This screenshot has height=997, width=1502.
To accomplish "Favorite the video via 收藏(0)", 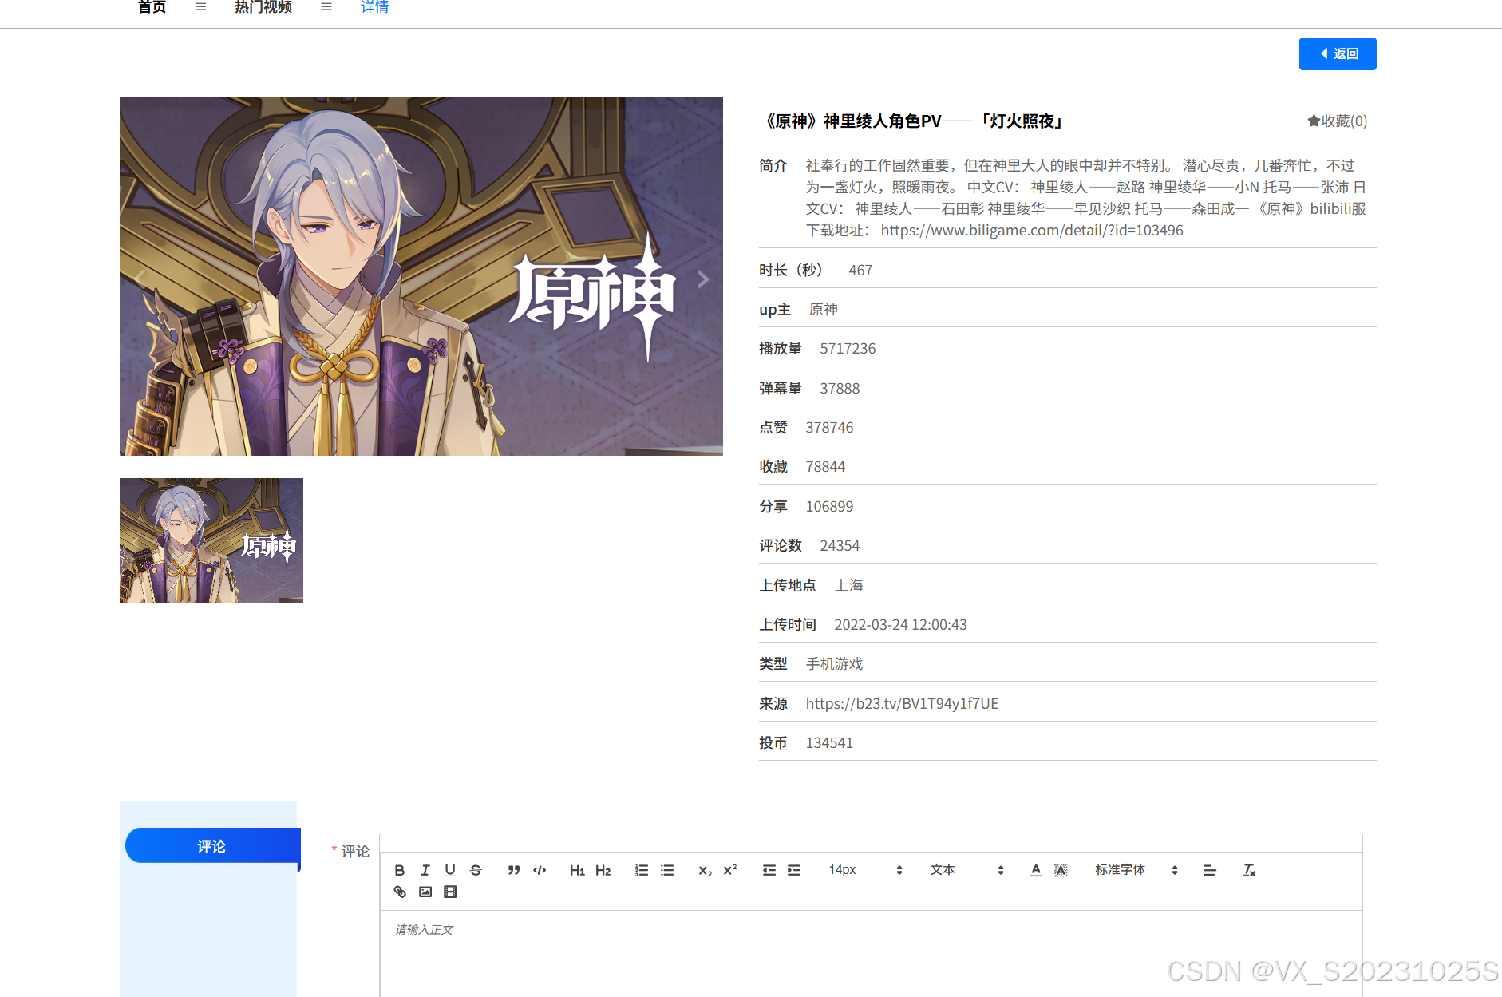I will [1337, 121].
